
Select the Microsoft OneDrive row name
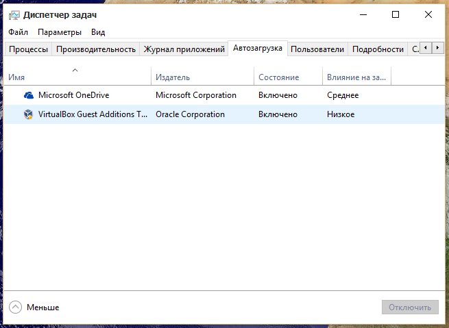(74, 95)
